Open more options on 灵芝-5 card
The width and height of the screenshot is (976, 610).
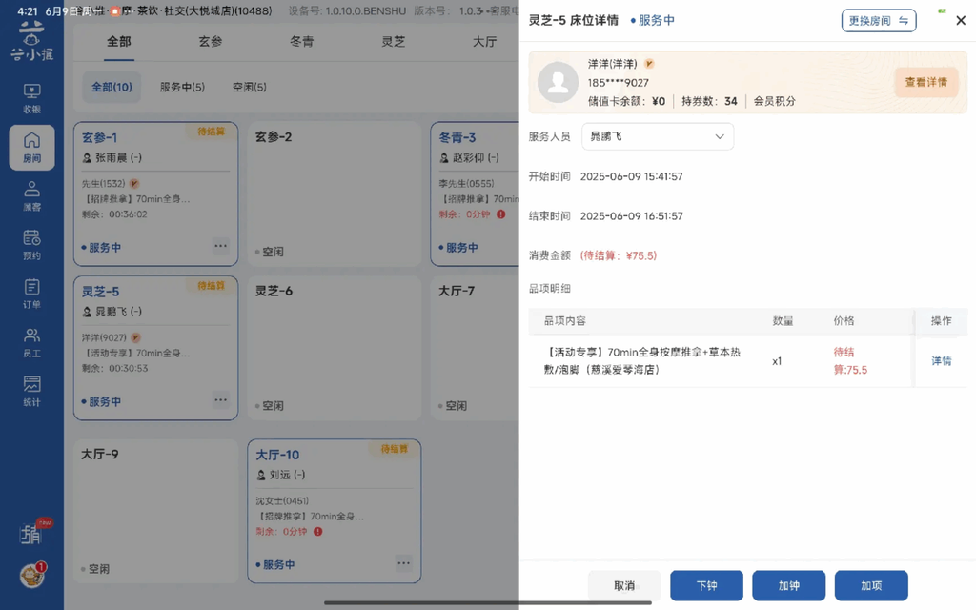(220, 399)
